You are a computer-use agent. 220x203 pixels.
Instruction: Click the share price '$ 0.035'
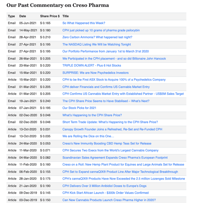pyautogui.click(x=45, y=136)
